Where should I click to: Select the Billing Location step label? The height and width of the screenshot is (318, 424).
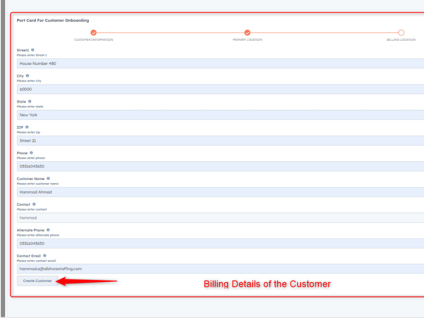[401, 39]
